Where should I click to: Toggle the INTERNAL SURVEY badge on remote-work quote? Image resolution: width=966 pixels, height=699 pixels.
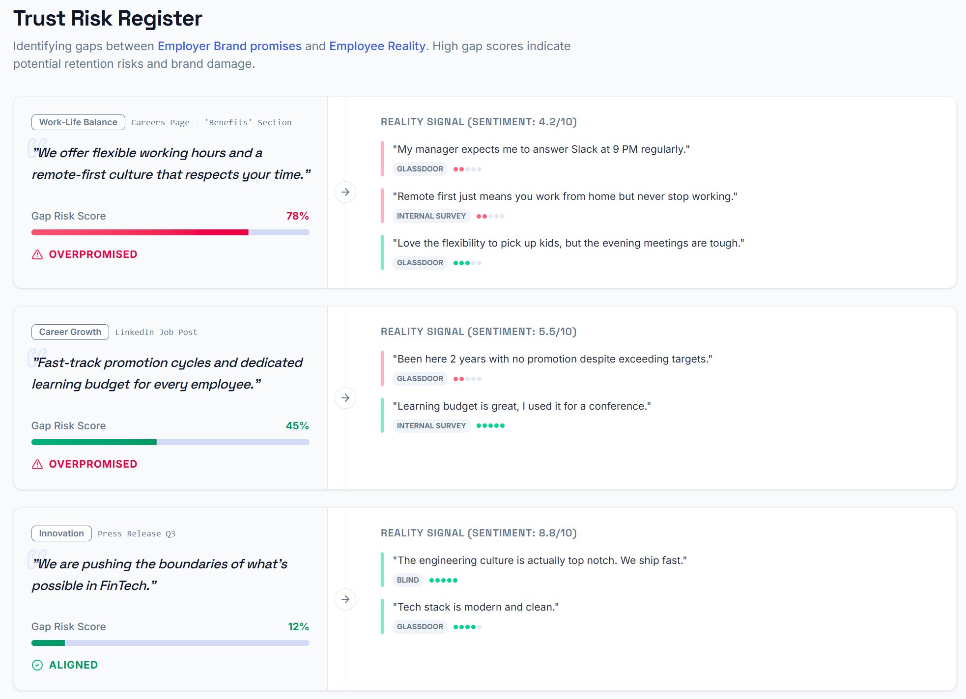(431, 216)
